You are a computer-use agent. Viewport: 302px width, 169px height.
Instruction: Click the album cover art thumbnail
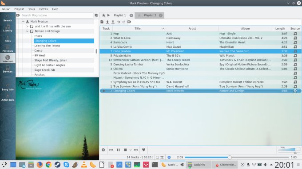tap(57, 119)
